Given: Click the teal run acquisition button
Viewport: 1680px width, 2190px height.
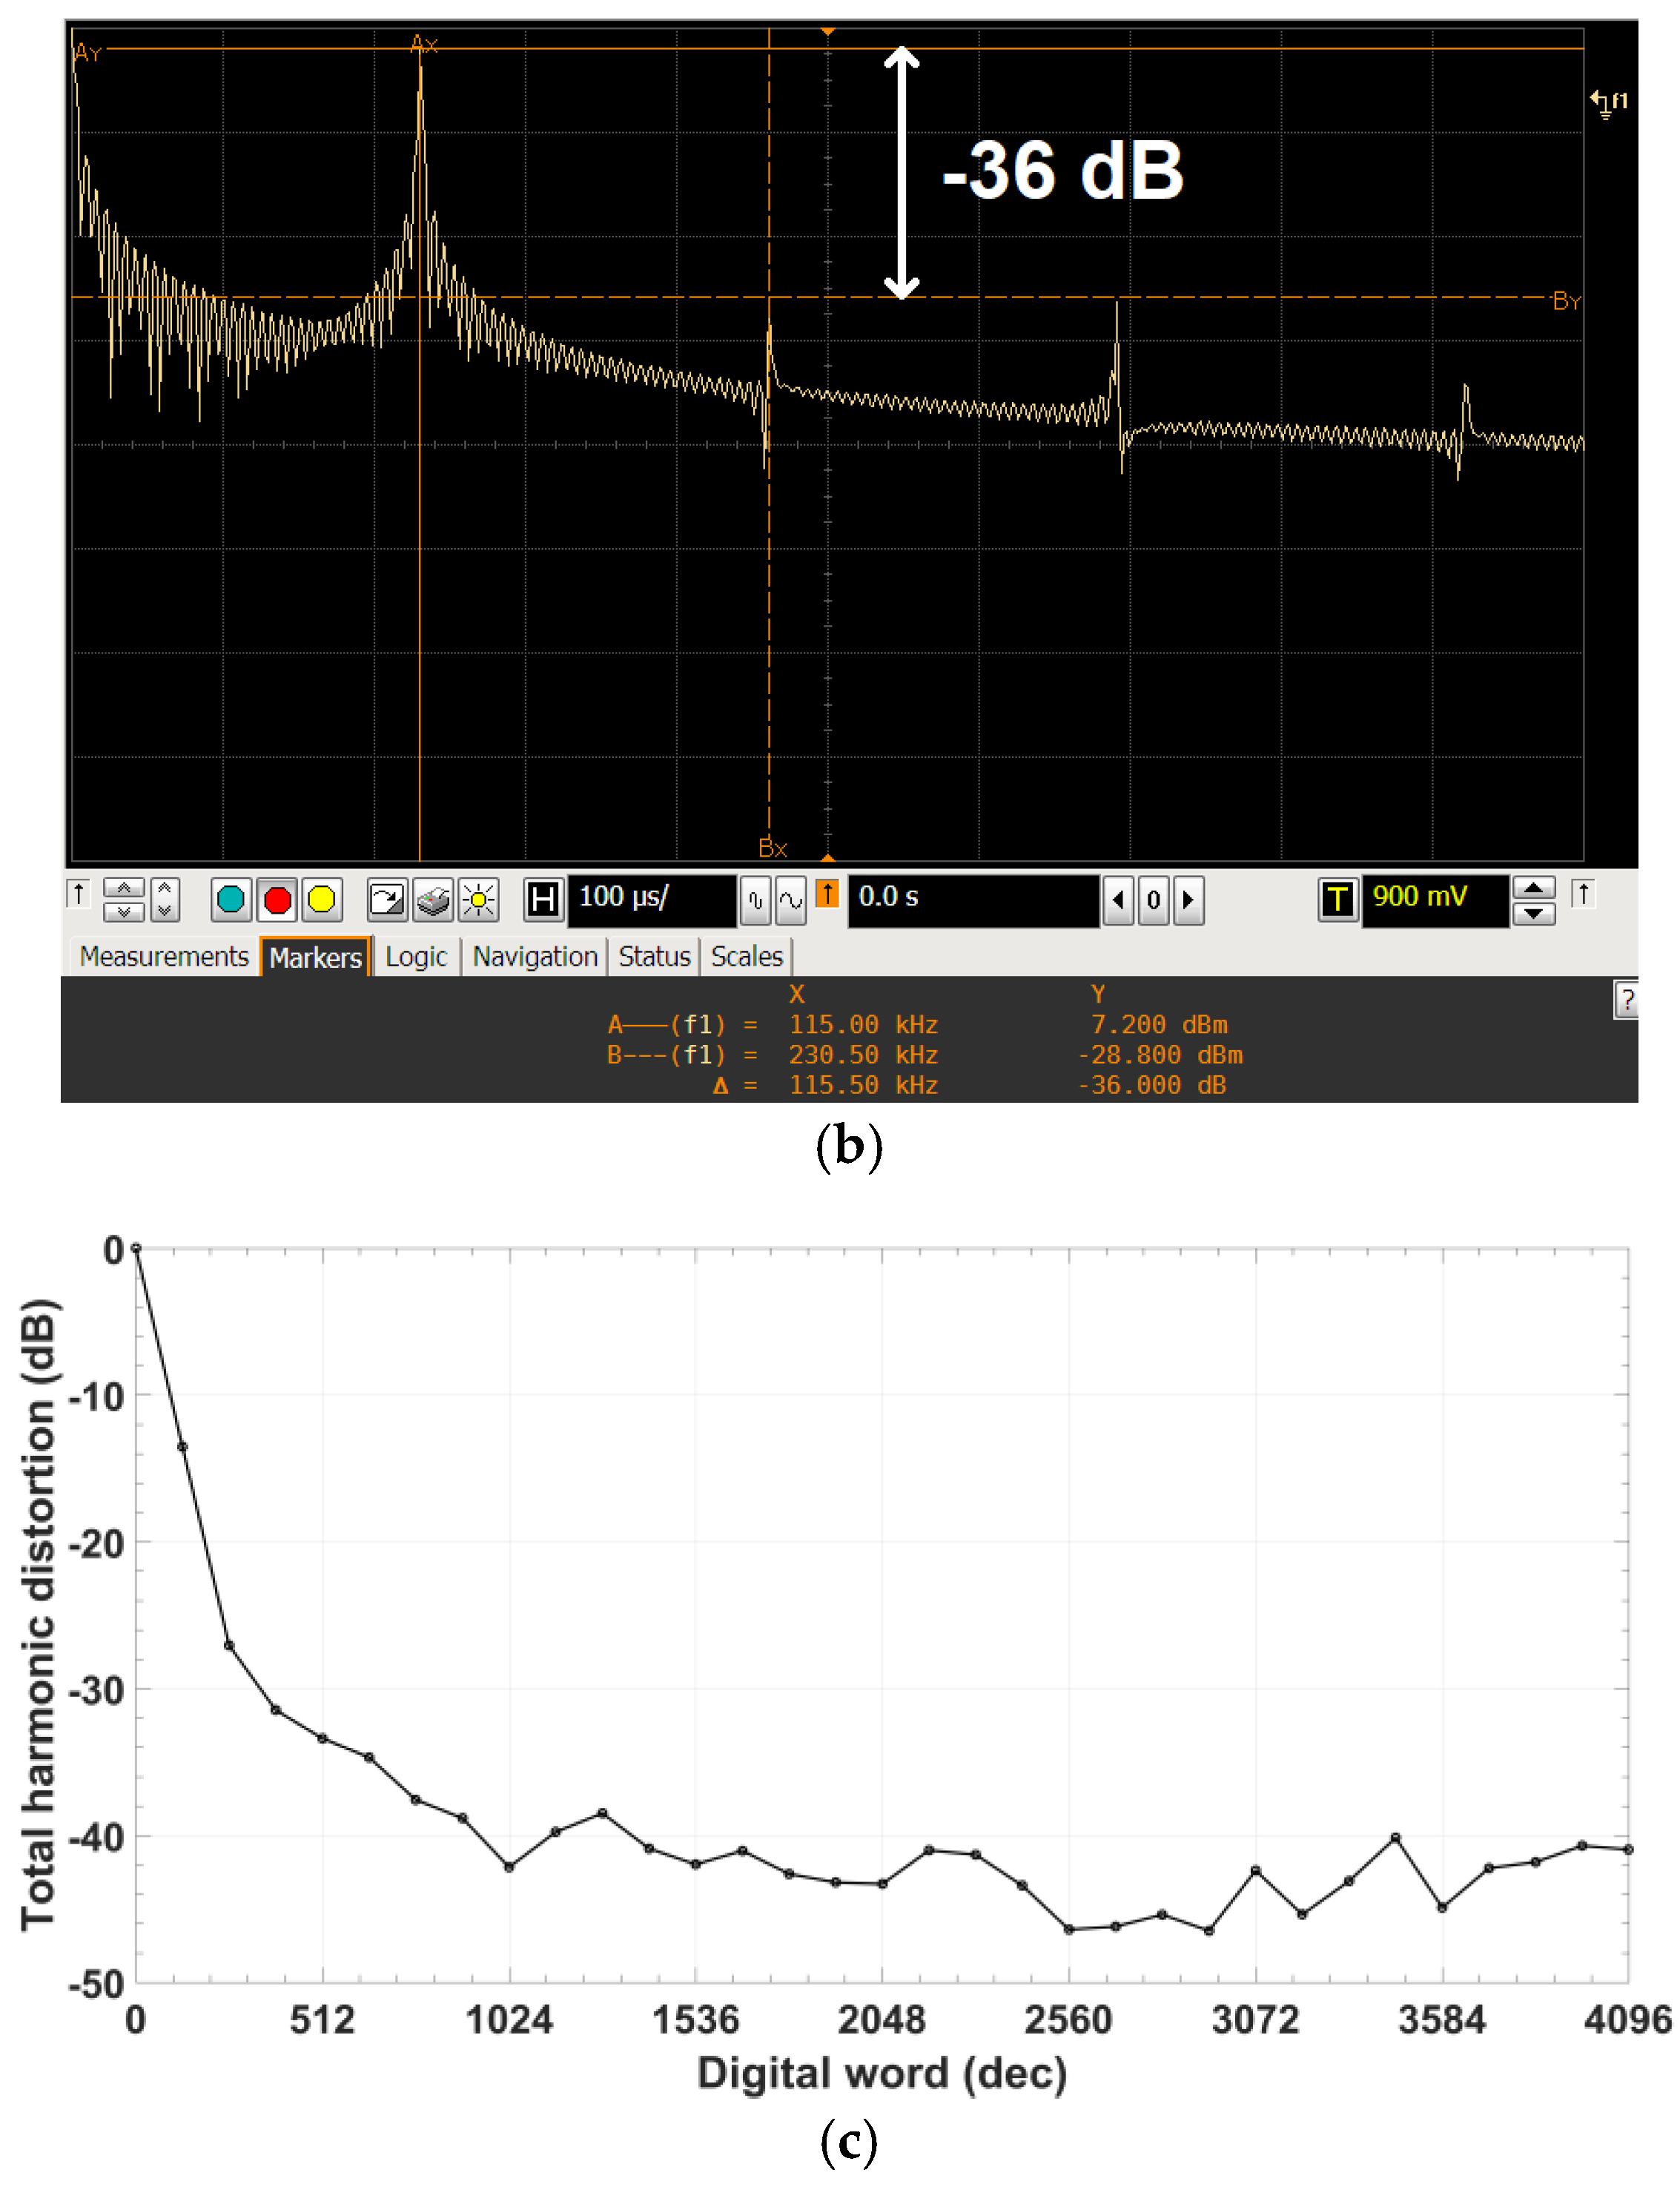Looking at the screenshot, I should pos(231,900).
